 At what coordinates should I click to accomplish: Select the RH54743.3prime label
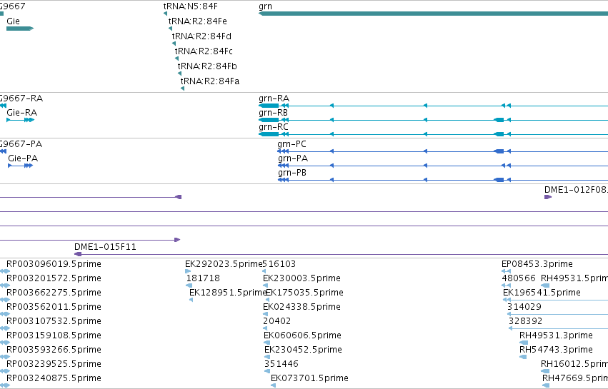(x=556, y=350)
